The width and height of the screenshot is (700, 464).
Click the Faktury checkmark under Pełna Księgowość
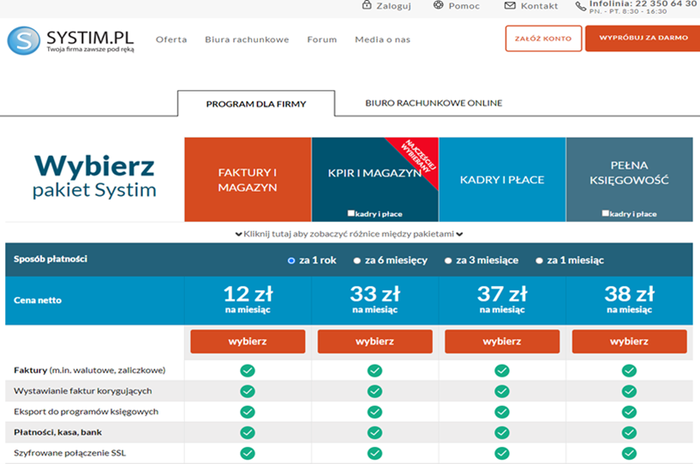click(629, 371)
